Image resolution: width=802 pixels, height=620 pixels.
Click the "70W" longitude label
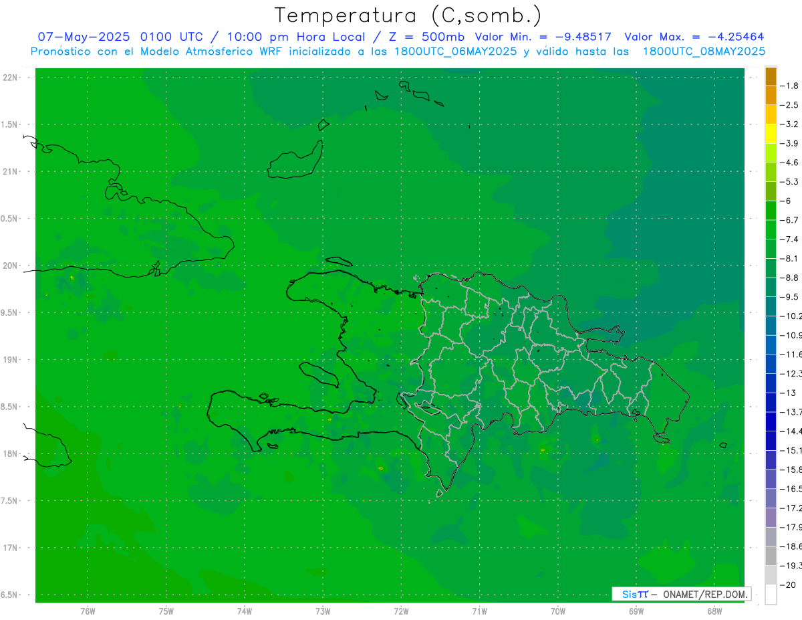click(558, 611)
